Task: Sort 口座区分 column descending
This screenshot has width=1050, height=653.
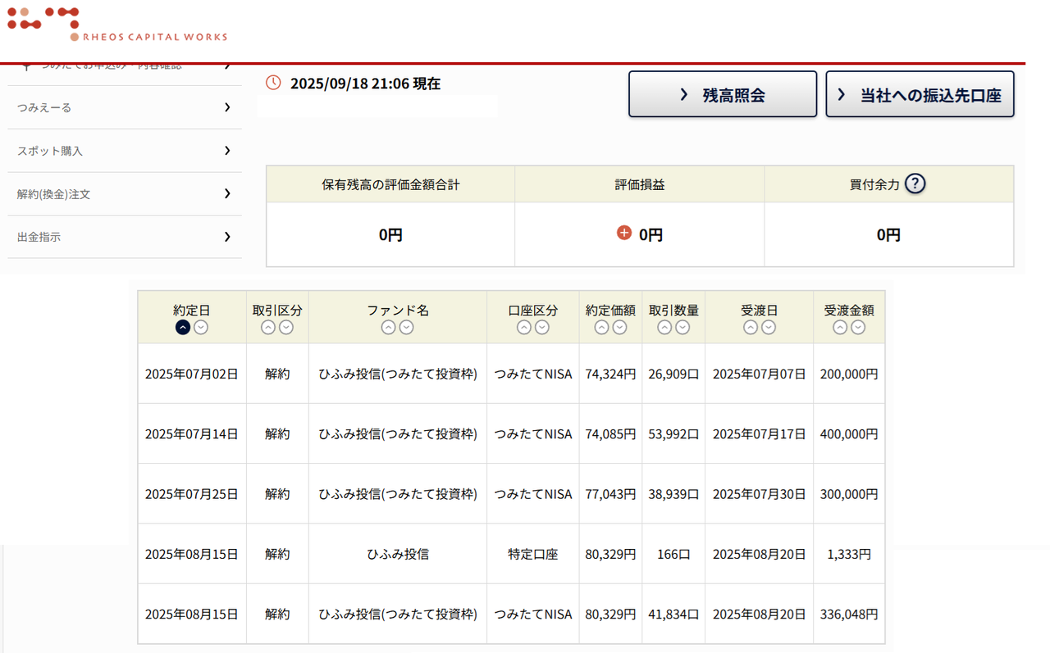Action: click(542, 327)
